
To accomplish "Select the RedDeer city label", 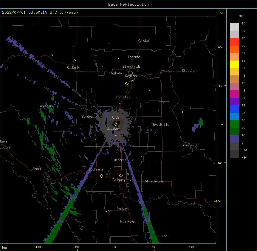I will 131,76.
